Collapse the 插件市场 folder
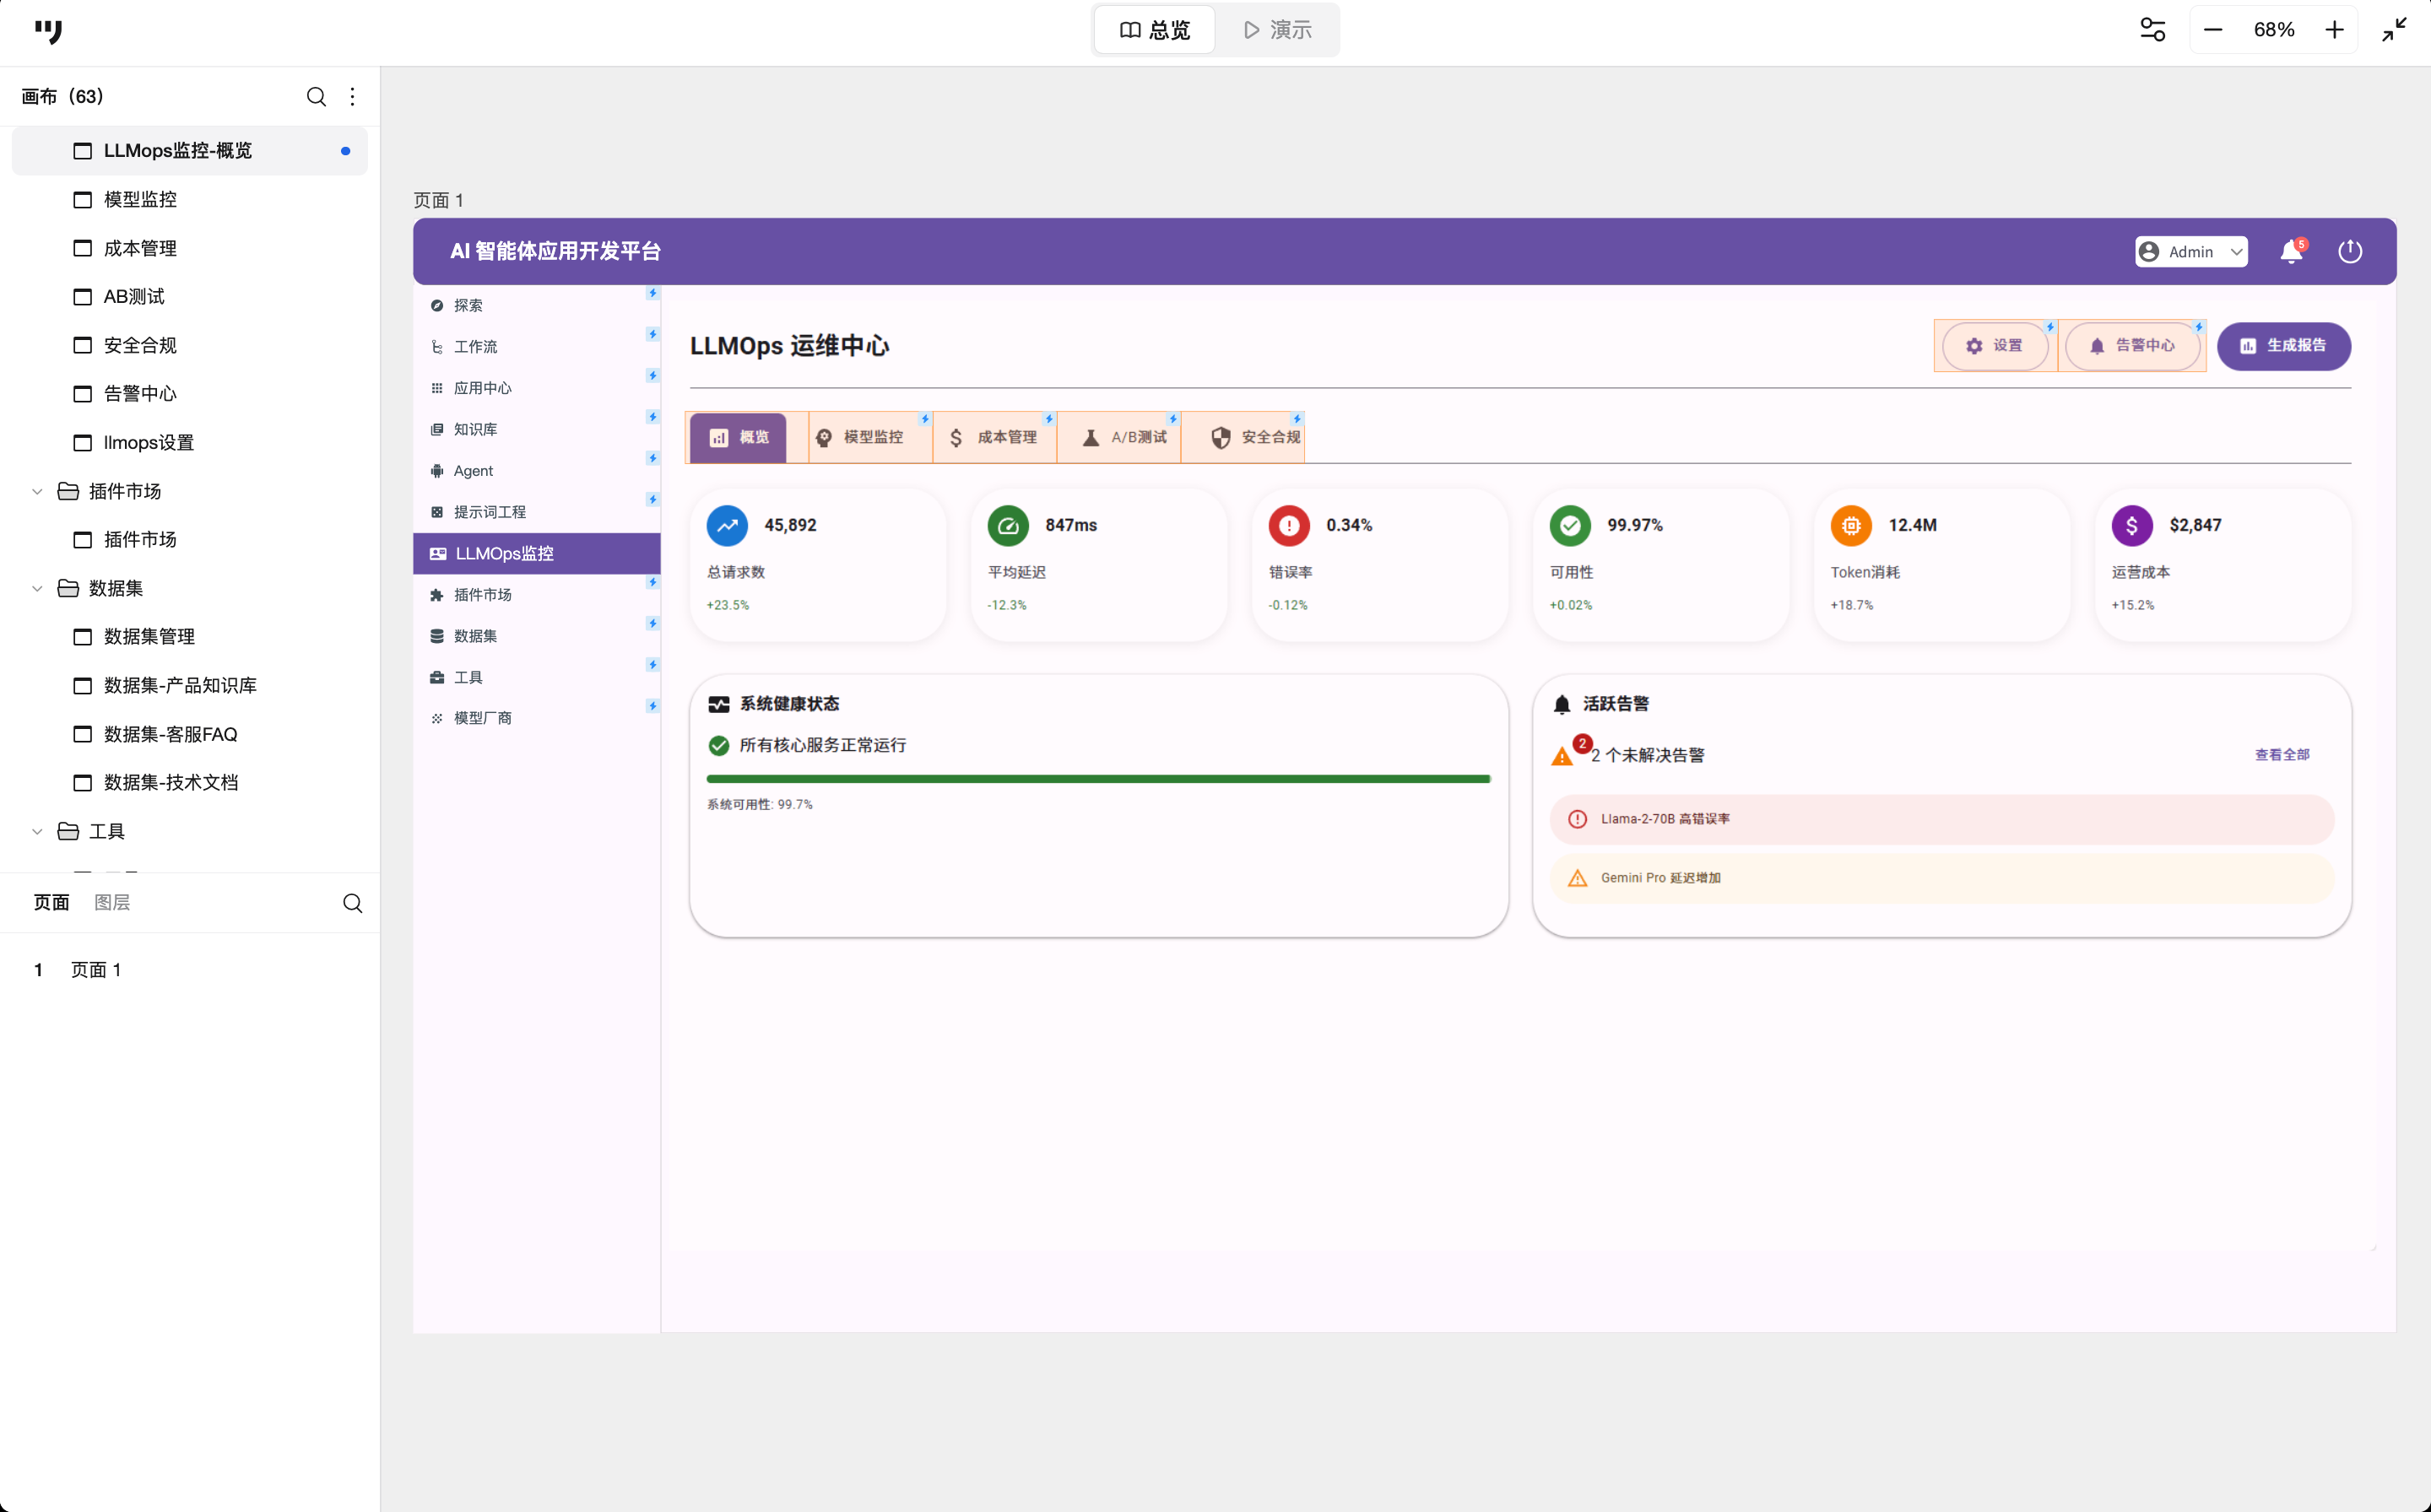 point(37,491)
